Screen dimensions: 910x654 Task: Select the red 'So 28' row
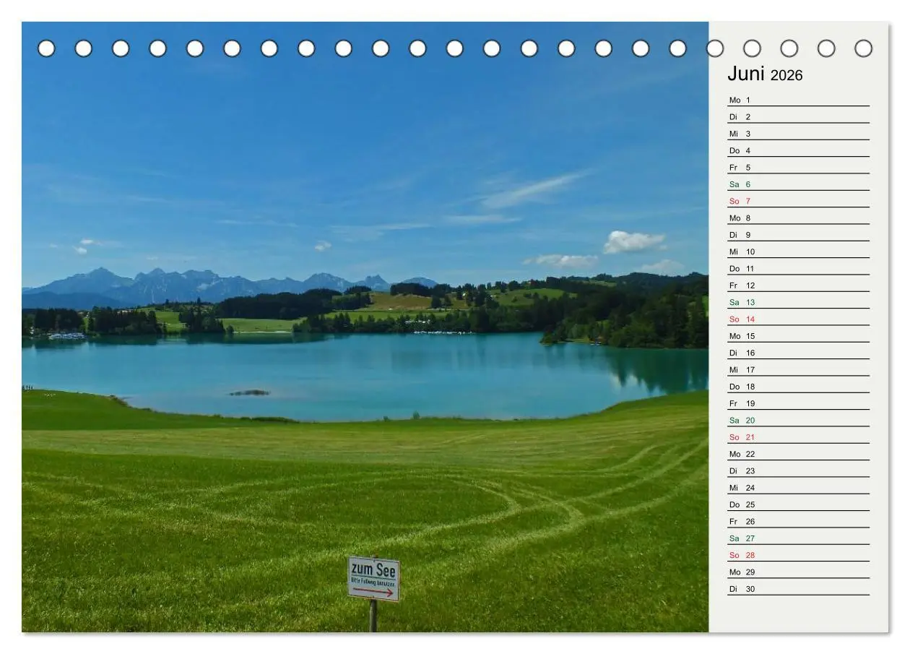pyautogui.click(x=798, y=555)
